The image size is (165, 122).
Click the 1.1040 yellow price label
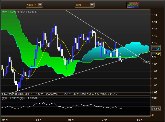tap(156, 54)
